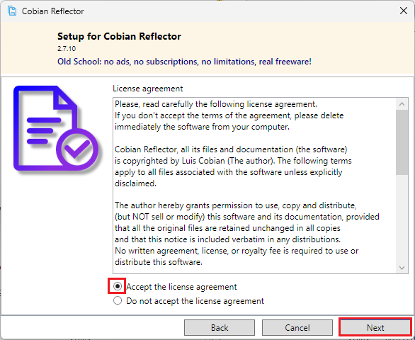Viewport: 415px width, 340px height.
Task: Click the scrollbar track below the thumb
Action: click(402, 218)
